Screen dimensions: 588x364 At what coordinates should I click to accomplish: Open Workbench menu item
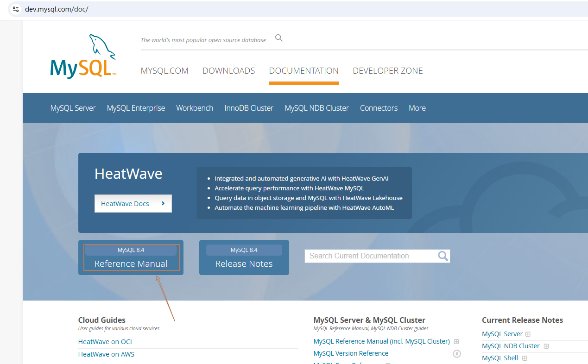pyautogui.click(x=195, y=108)
